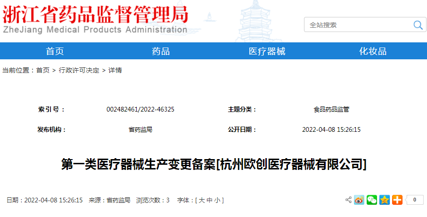The image size is (427, 217).
Task: Open more share options plus icon
Action: [x=397, y=200]
